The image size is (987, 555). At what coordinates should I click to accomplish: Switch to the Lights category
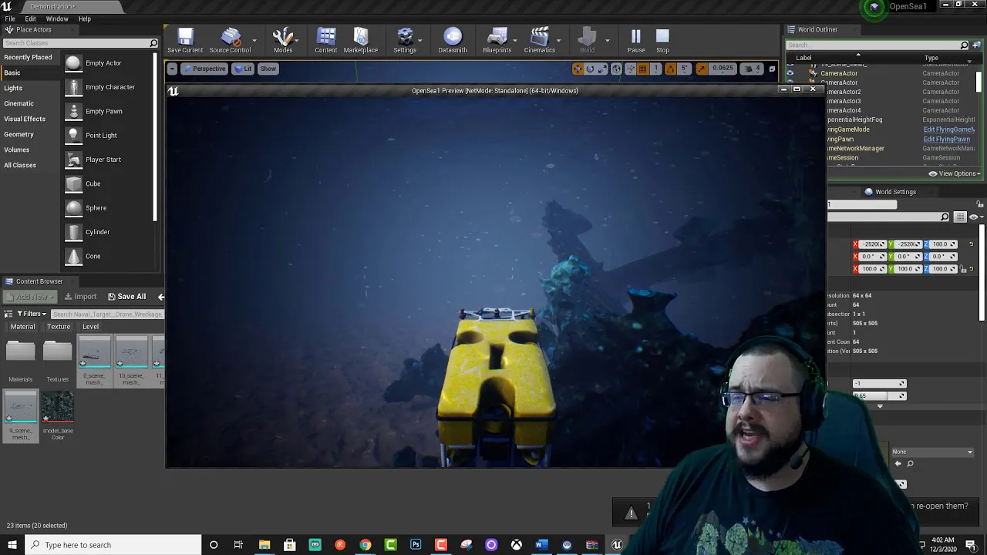click(x=13, y=88)
